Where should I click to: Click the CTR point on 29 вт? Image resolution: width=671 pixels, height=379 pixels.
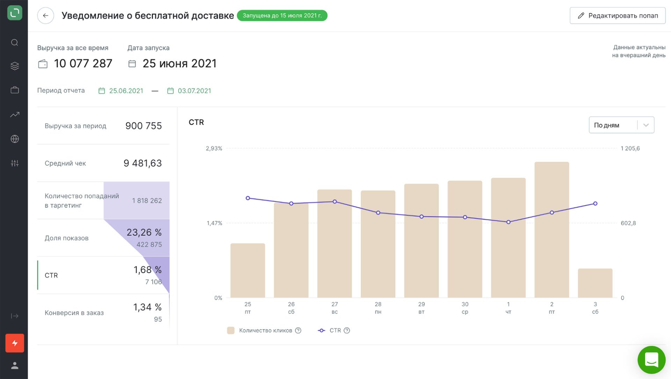coord(421,217)
